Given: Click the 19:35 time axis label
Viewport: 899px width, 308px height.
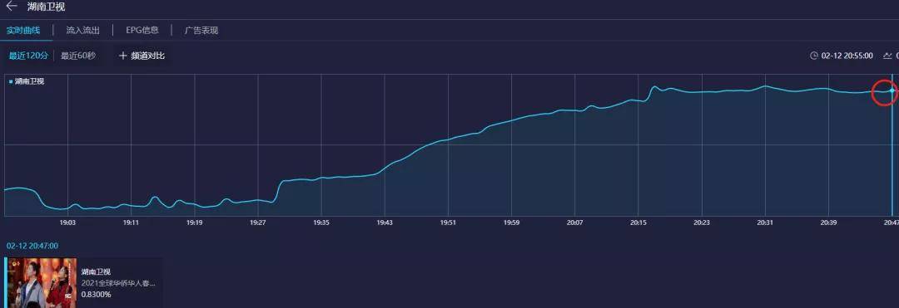Looking at the screenshot, I should click(321, 222).
